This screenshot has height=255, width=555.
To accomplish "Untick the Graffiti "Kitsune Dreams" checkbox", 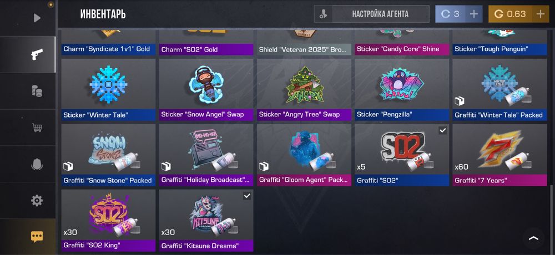I will point(247,196).
